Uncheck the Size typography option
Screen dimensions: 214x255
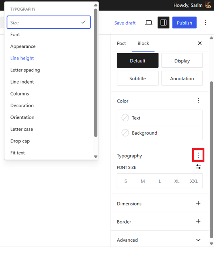pyautogui.click(x=49, y=22)
